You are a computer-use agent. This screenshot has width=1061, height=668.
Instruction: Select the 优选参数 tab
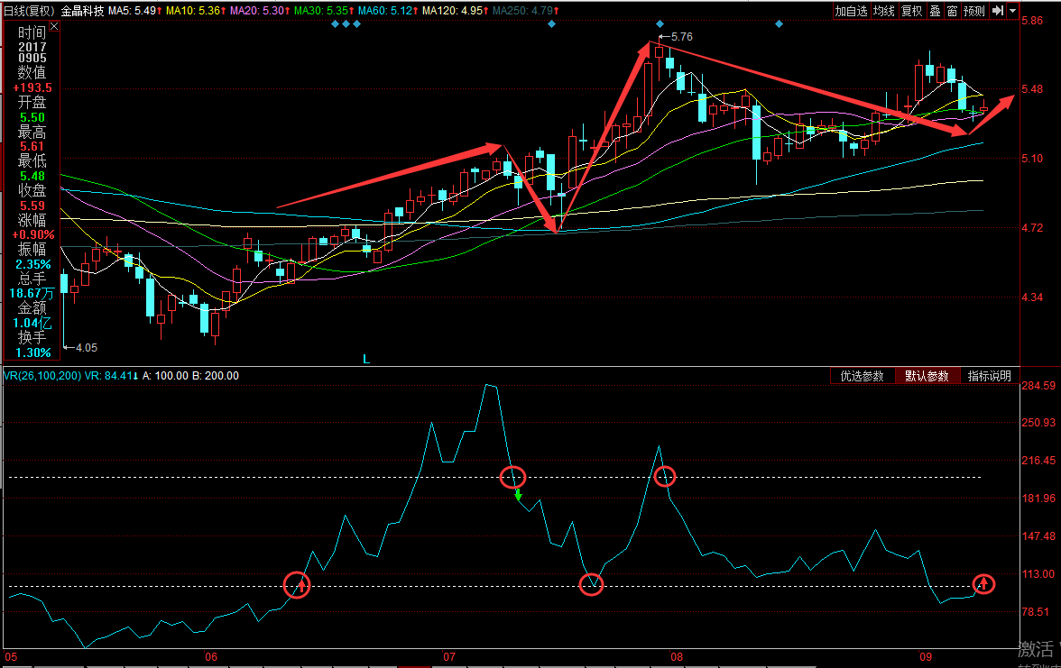coord(863,376)
